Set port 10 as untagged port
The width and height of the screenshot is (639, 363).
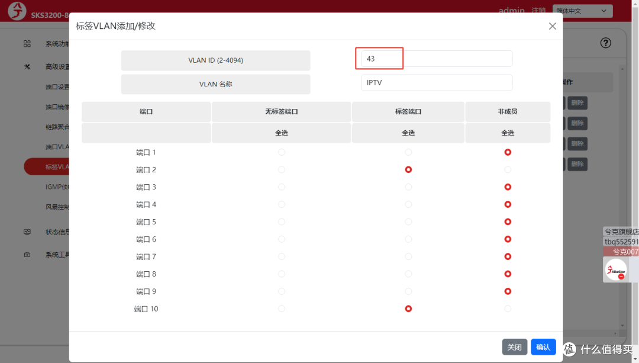point(282,309)
